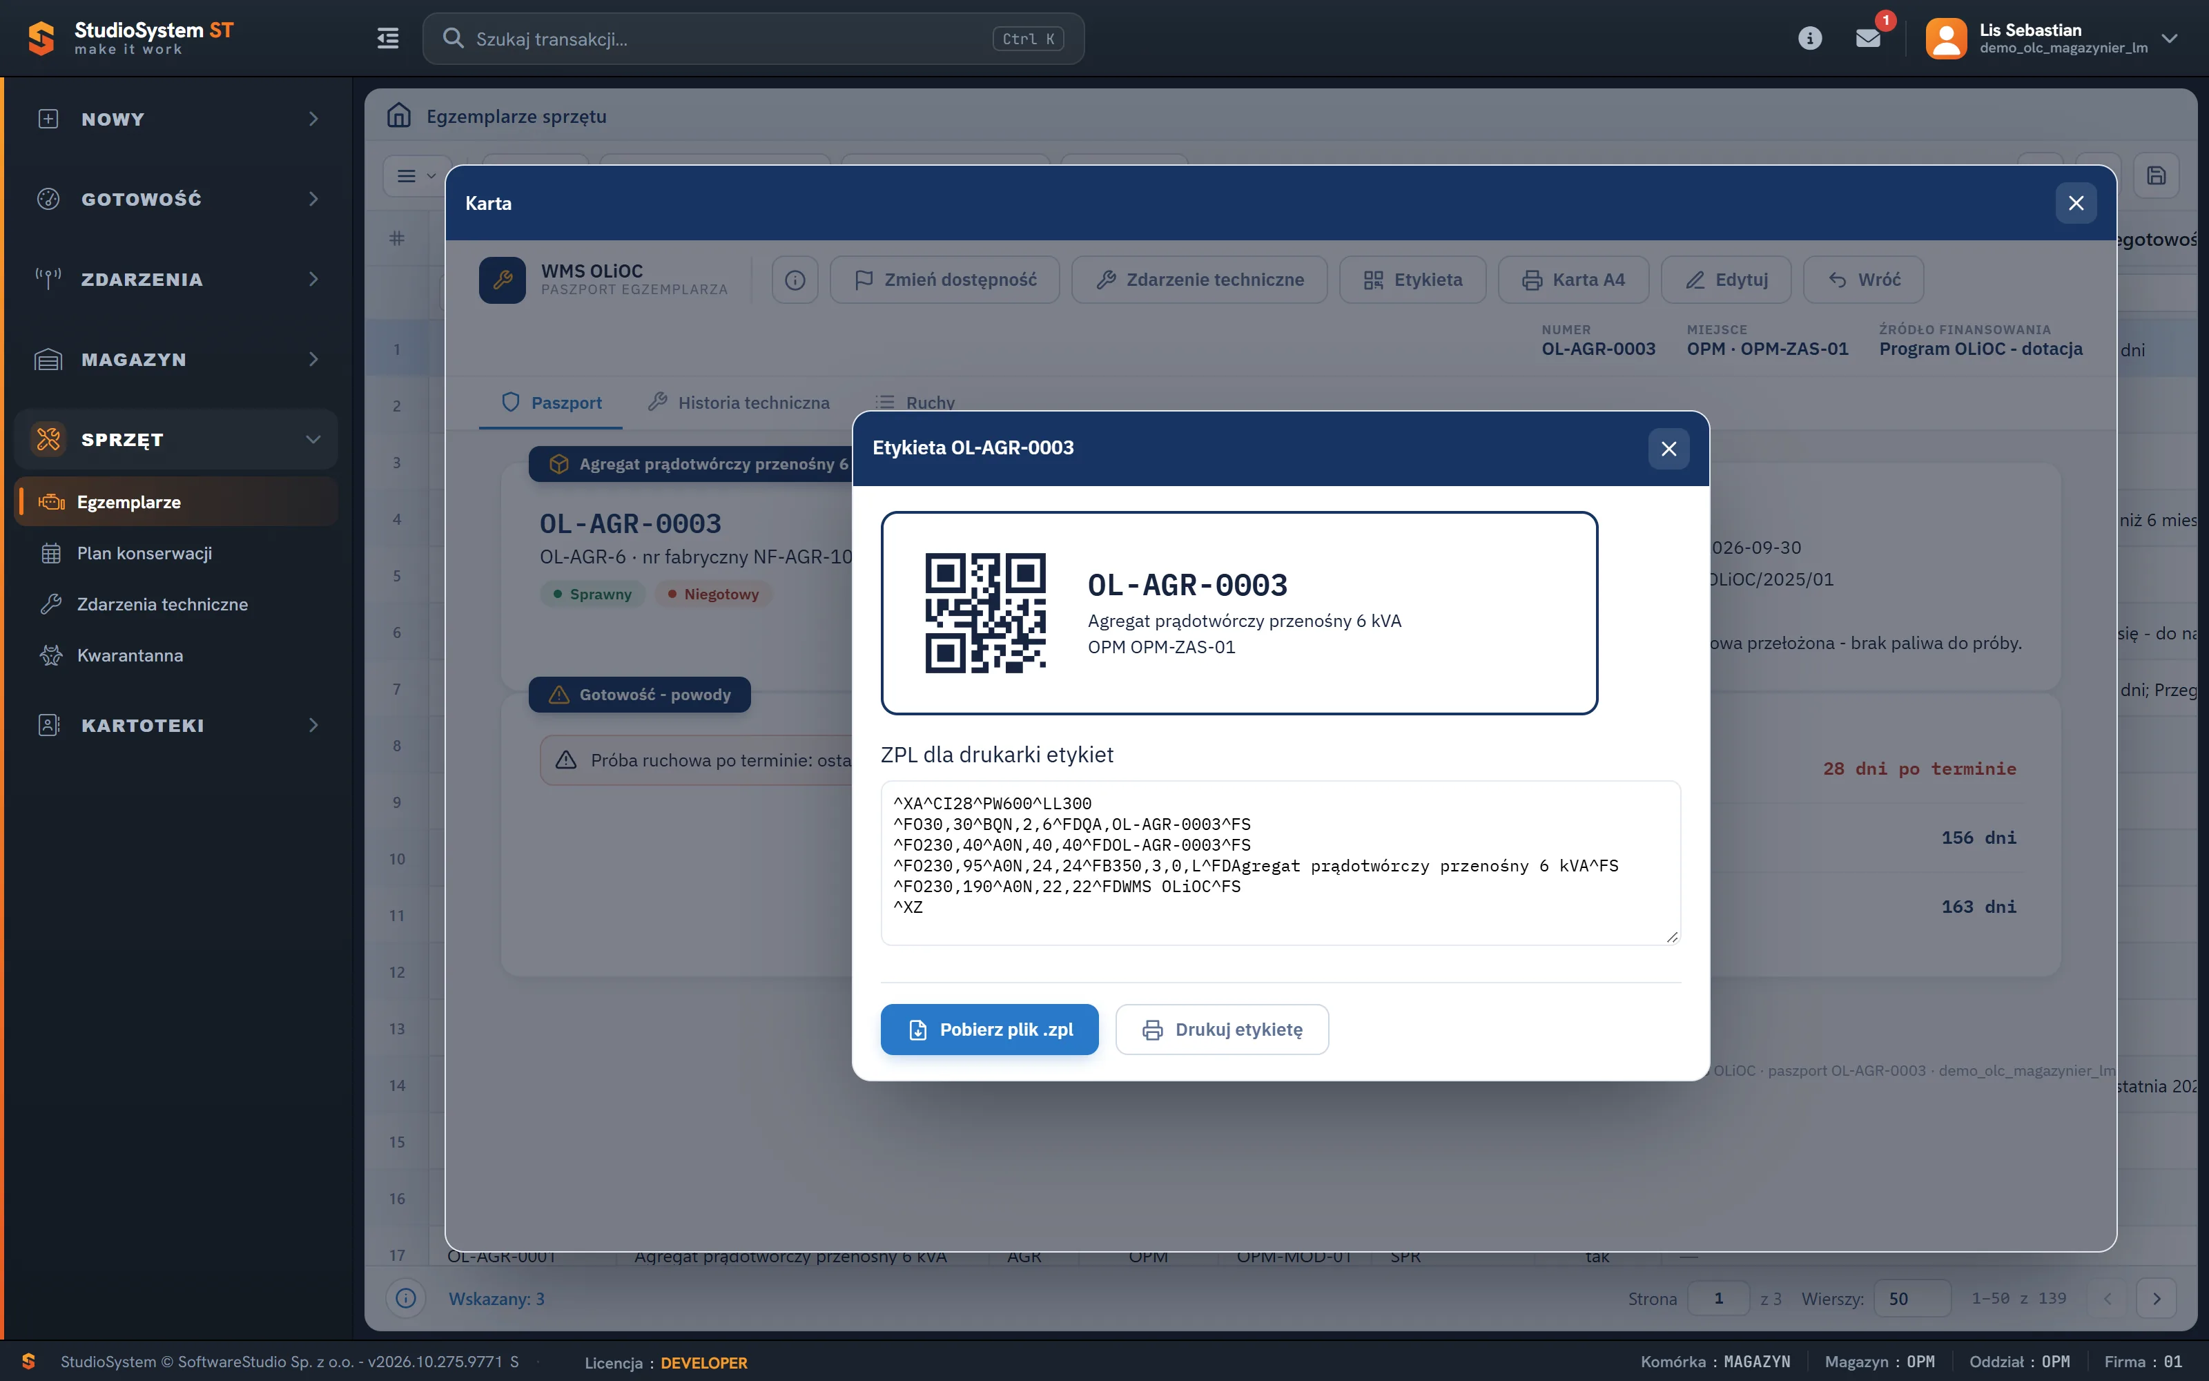Open the info icon in the top bar
Viewport: 2209px width, 1381px height.
pos(1809,39)
